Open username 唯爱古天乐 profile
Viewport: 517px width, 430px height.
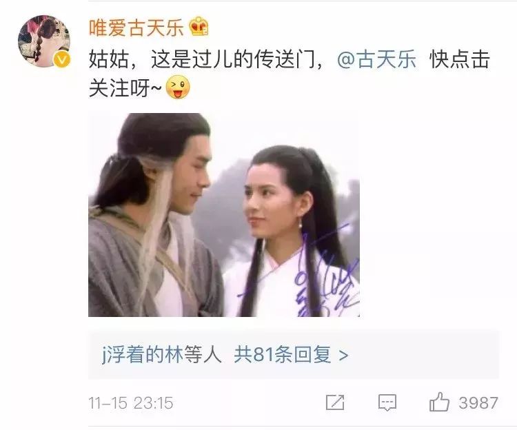(136, 28)
